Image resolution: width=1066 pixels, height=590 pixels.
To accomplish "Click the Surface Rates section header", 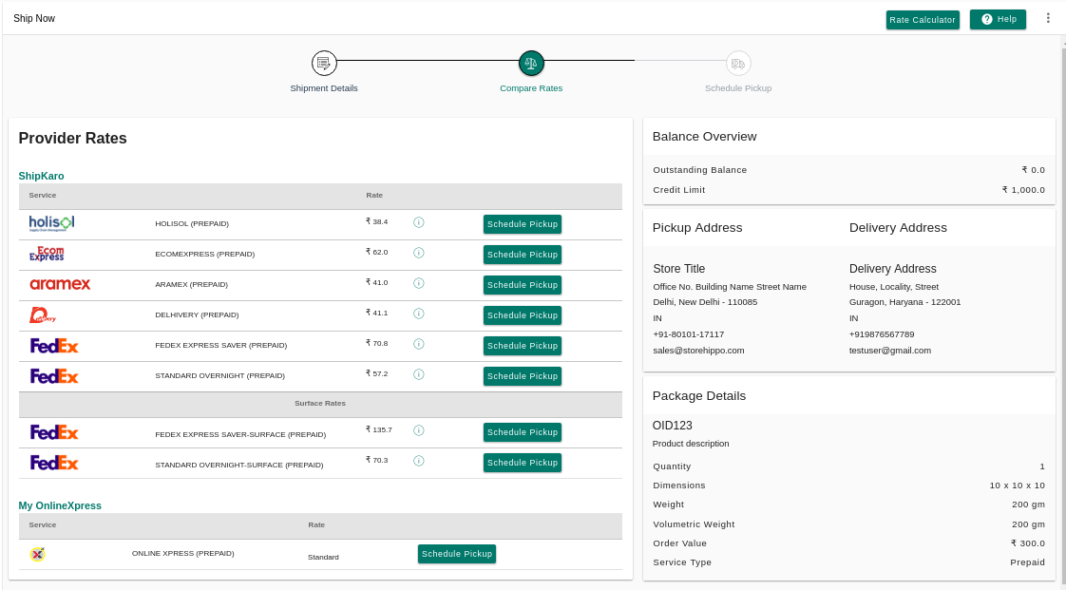I will (x=320, y=404).
